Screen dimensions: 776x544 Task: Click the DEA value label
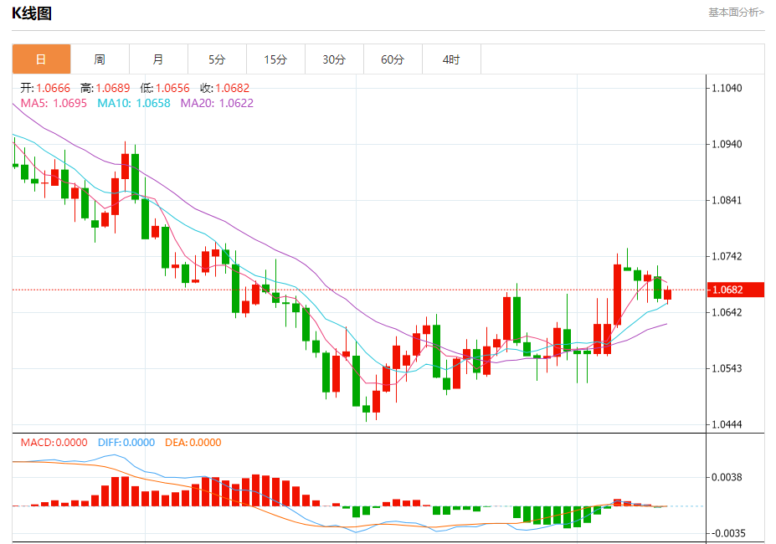[193, 443]
